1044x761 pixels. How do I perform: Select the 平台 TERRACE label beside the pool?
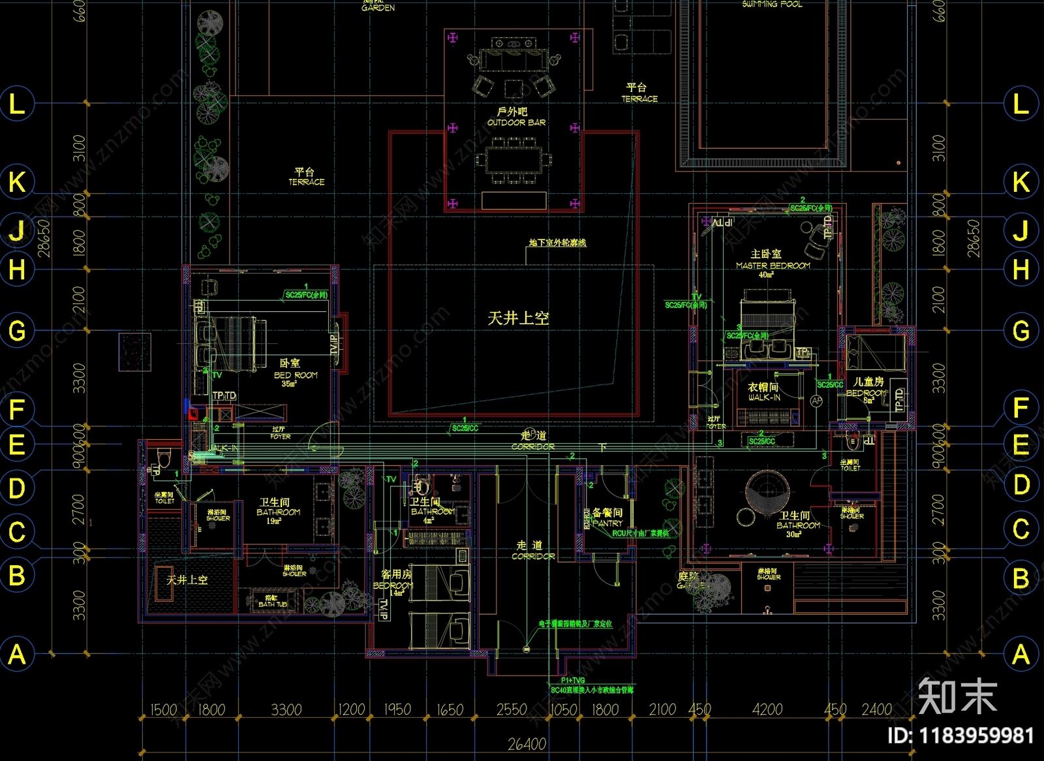pyautogui.click(x=639, y=93)
